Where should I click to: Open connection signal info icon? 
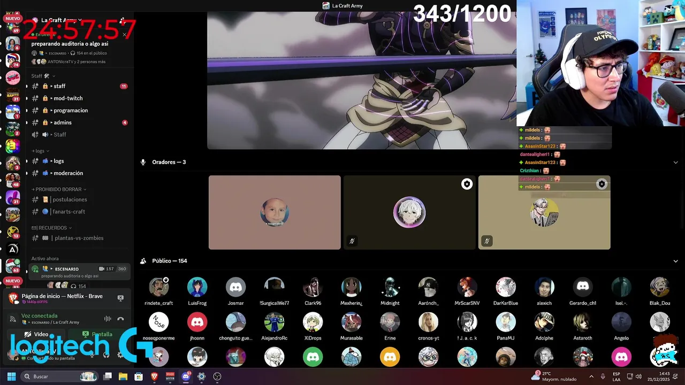(13, 319)
